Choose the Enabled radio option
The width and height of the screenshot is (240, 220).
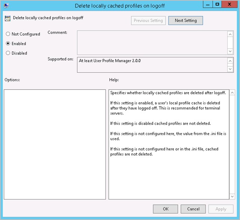[x=8, y=44]
